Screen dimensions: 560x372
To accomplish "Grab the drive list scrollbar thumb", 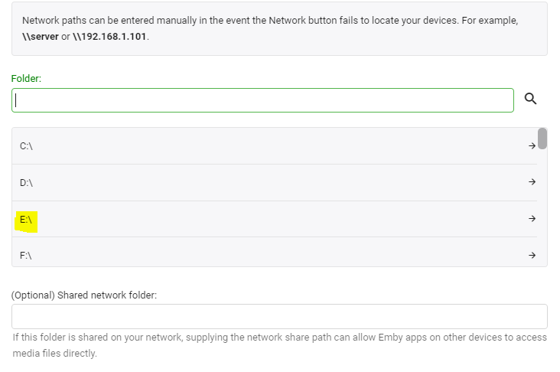I will (542, 139).
